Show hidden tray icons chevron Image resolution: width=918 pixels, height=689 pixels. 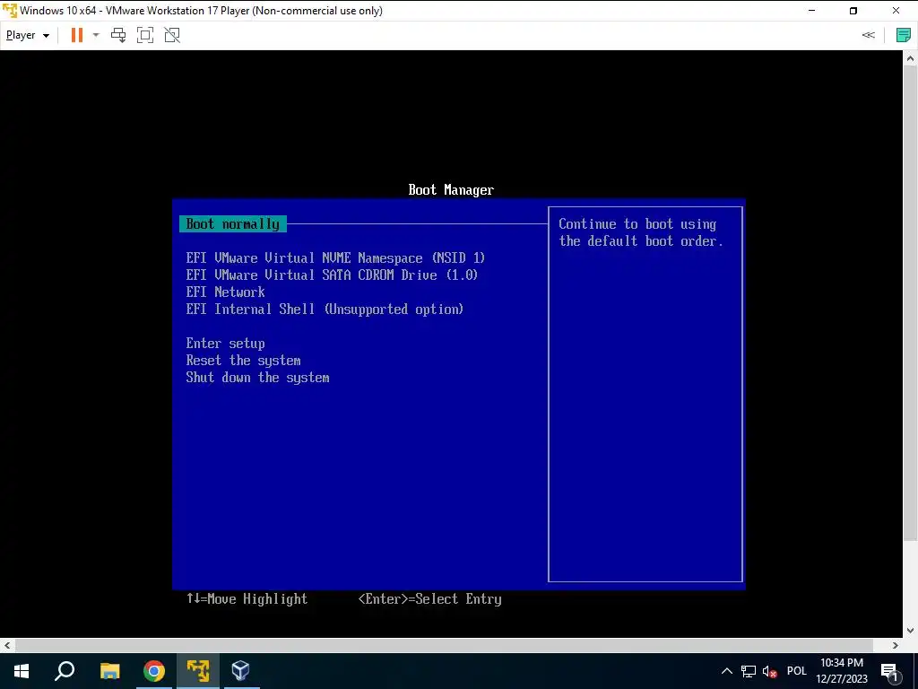click(x=726, y=671)
